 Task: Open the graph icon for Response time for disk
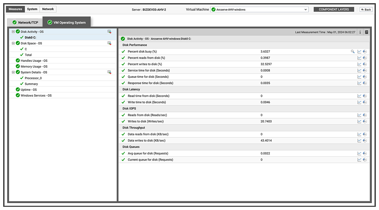(x=359, y=83)
